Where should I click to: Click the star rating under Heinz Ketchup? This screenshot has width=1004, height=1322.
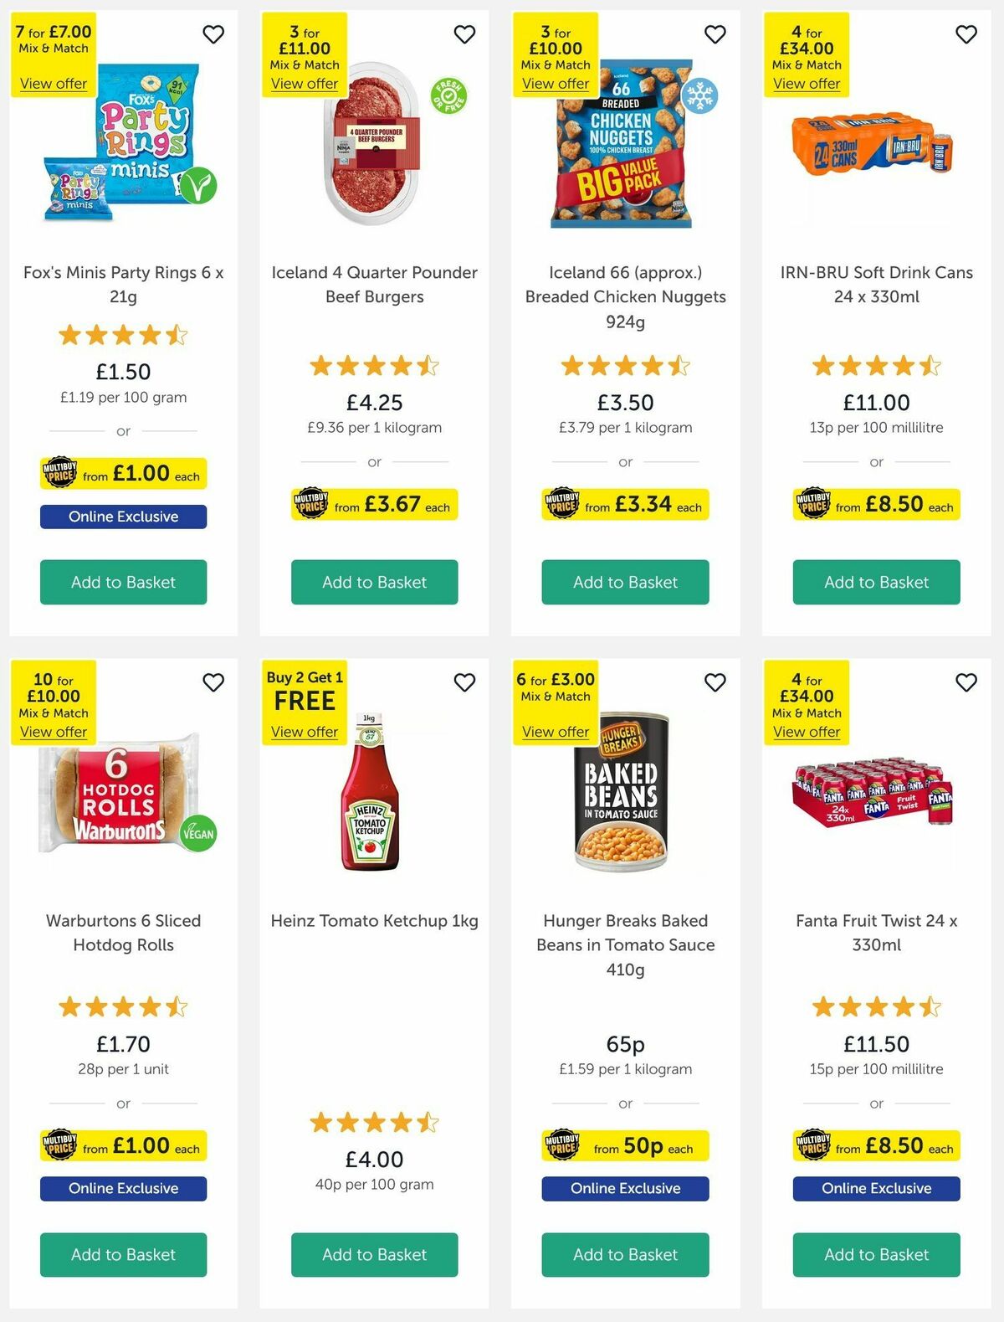coord(374,1122)
